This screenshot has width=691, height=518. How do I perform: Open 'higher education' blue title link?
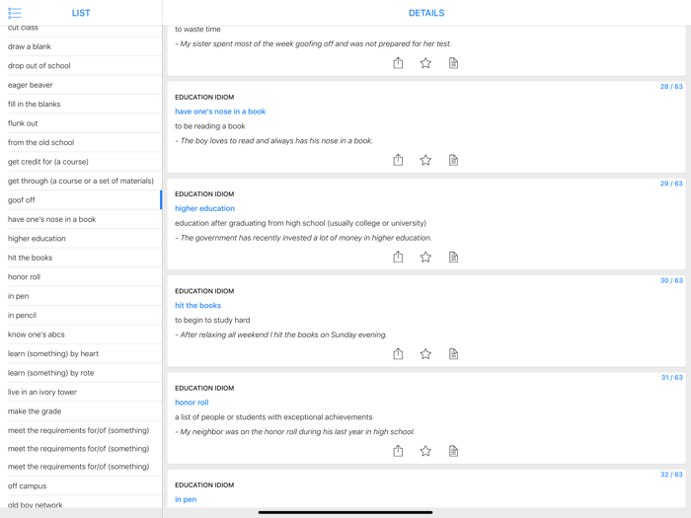(x=204, y=208)
